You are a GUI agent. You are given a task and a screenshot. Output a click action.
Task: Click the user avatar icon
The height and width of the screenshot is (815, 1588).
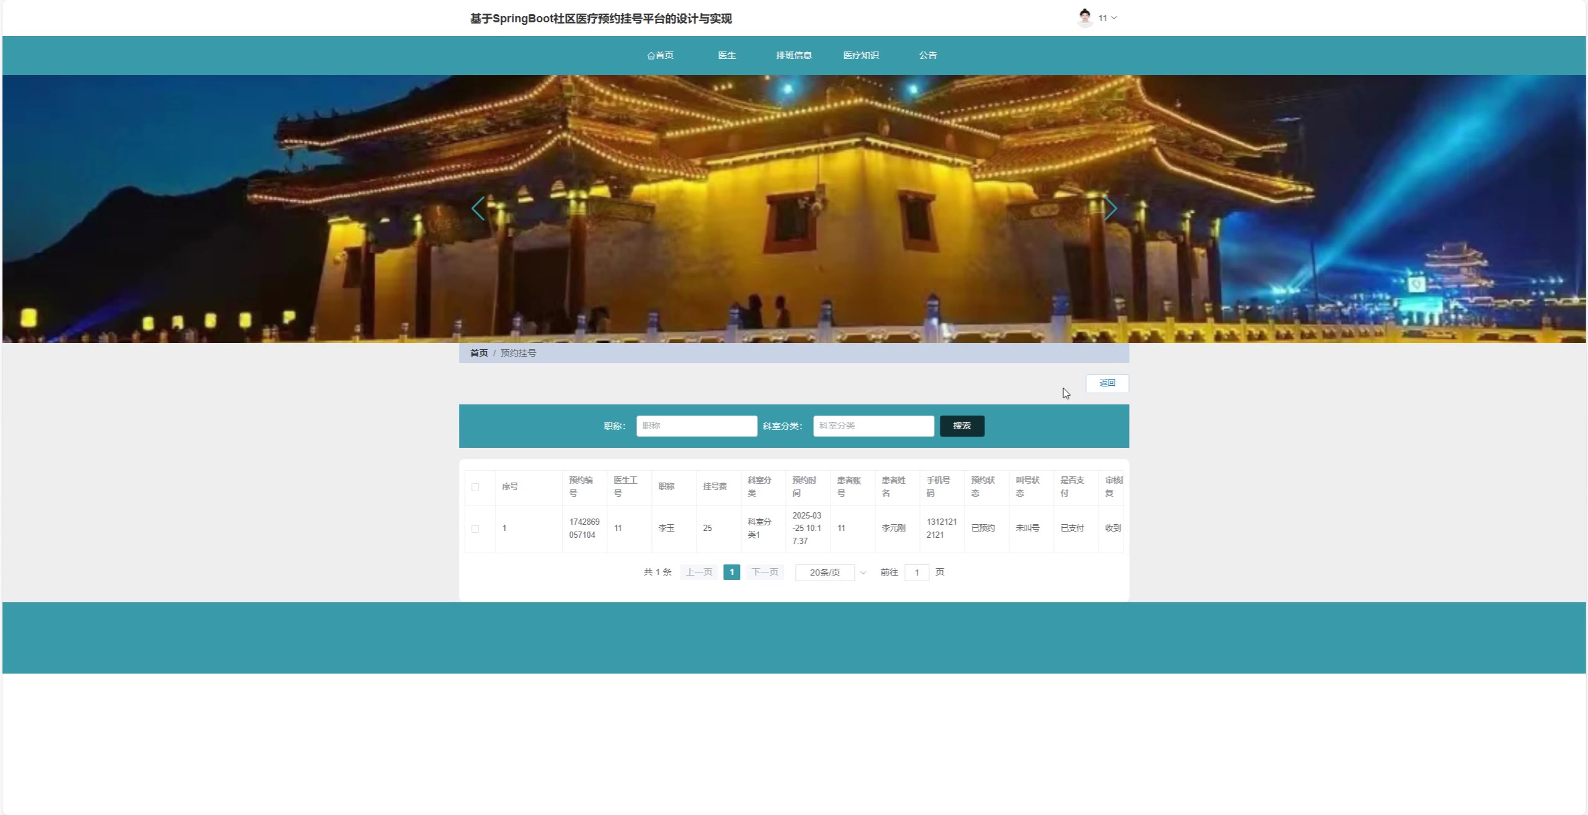[x=1084, y=18]
